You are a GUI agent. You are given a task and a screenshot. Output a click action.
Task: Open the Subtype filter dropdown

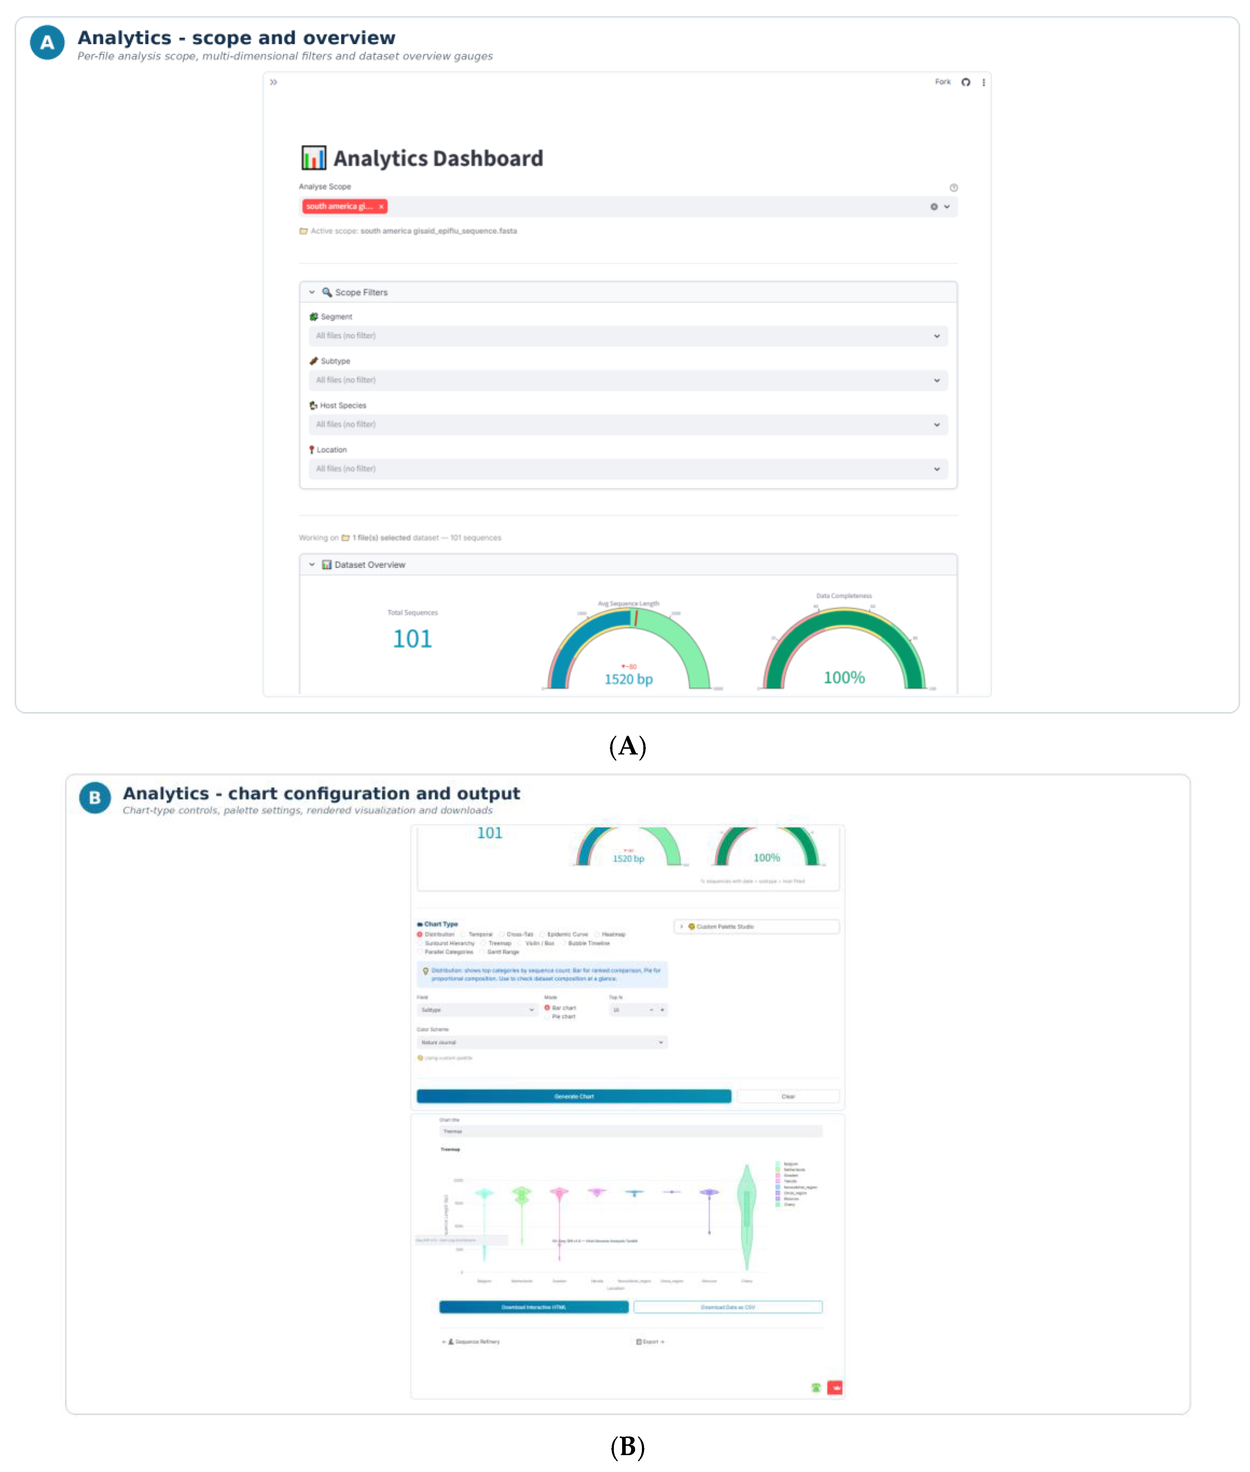(628, 380)
